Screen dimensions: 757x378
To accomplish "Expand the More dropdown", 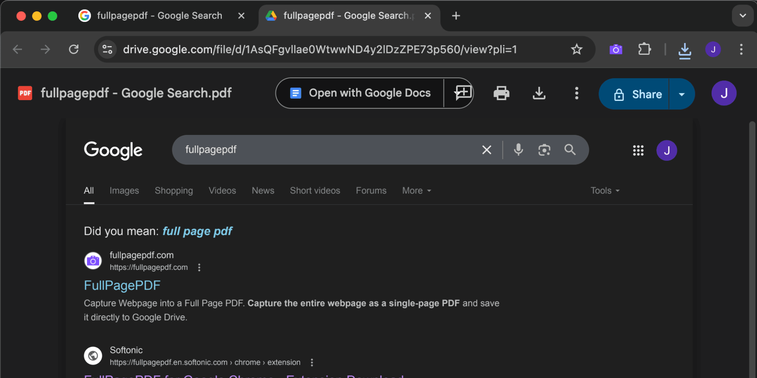I will (416, 191).
